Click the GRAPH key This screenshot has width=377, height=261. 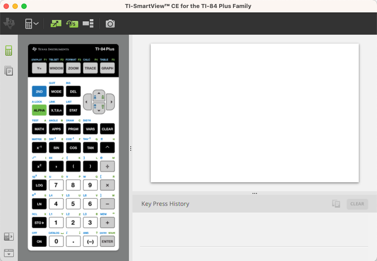pyautogui.click(x=108, y=68)
